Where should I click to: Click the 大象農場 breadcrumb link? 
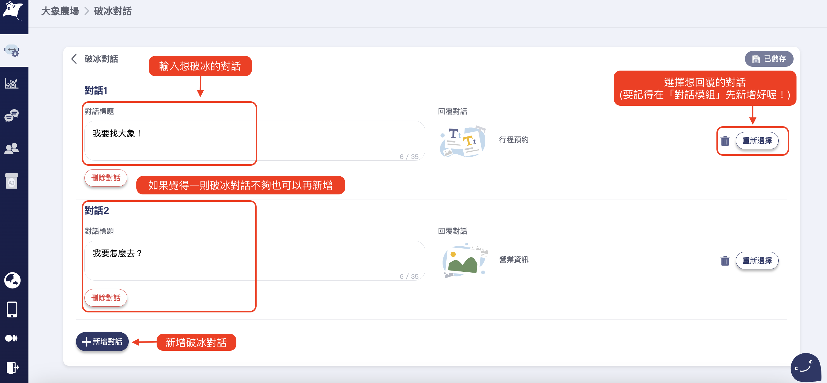[x=60, y=11]
